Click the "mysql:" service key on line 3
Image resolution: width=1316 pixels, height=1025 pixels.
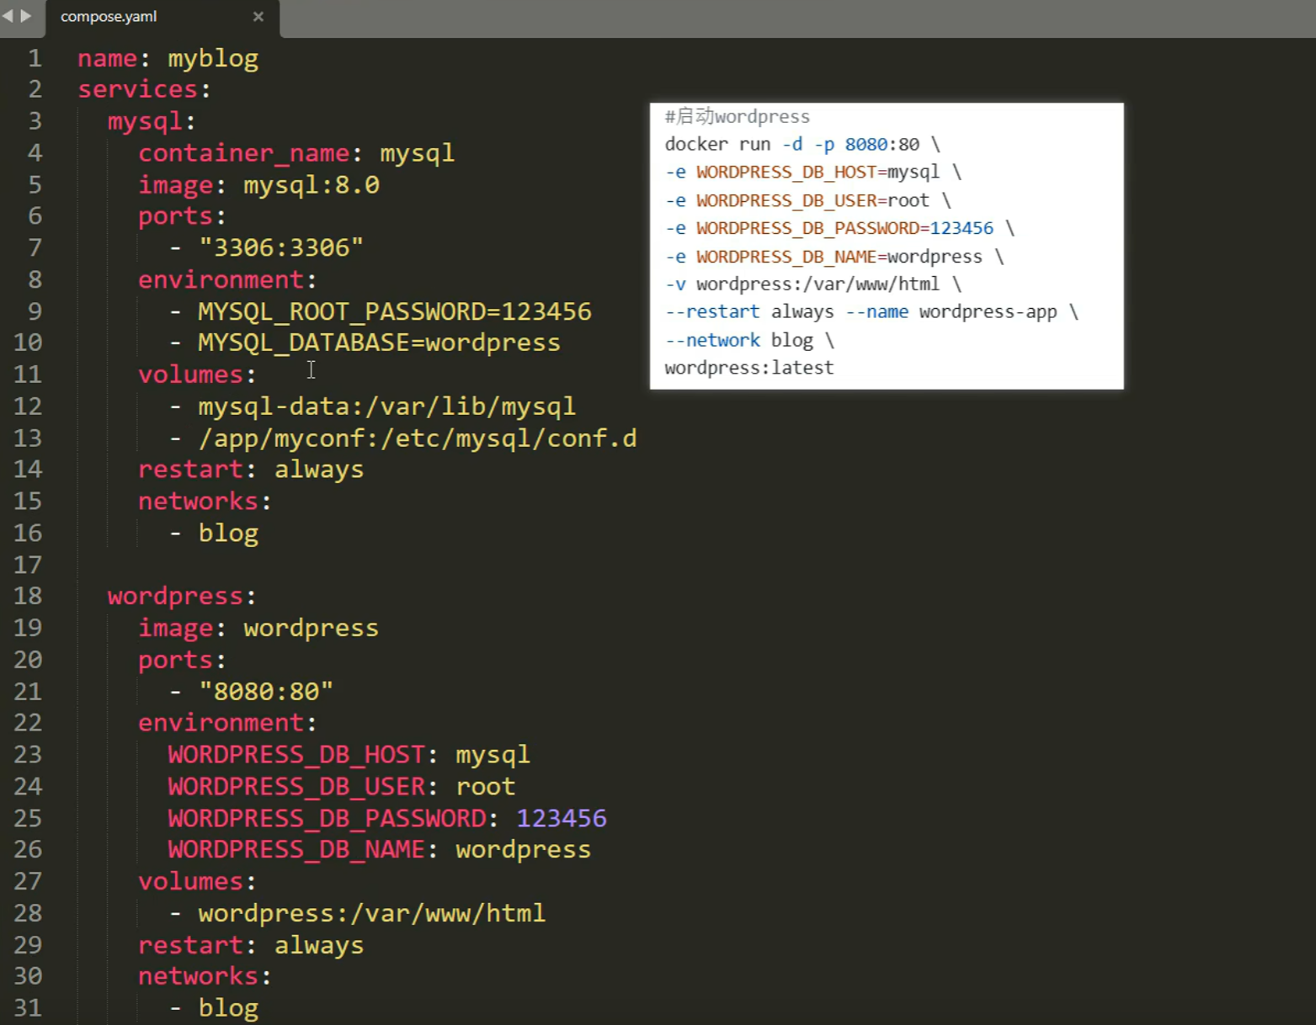click(152, 121)
